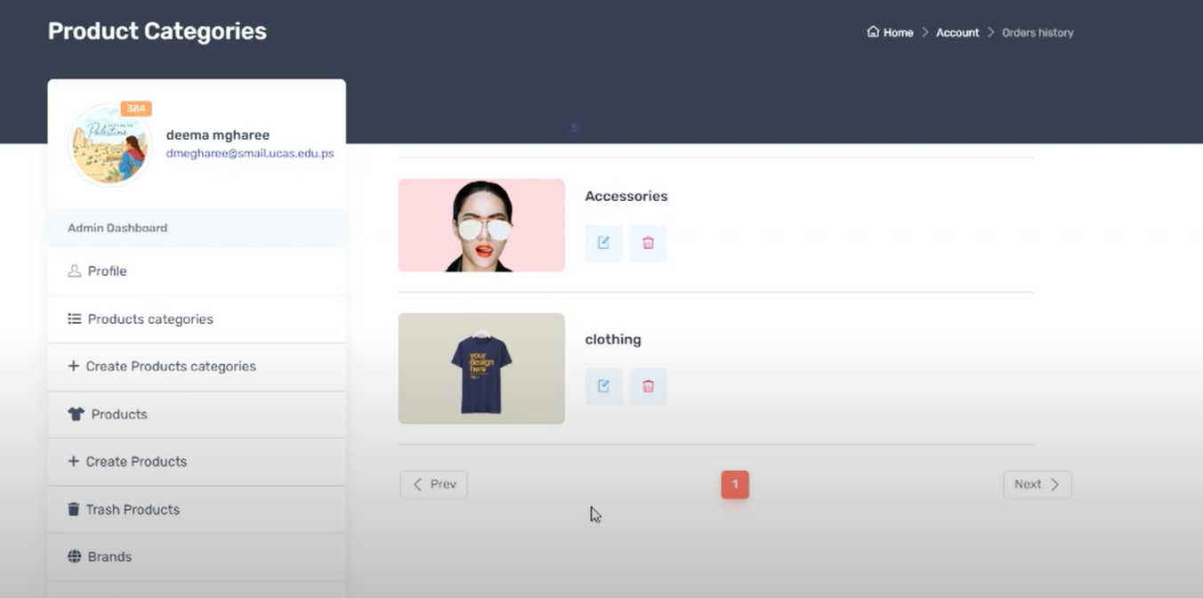Click the Accessories category image thumbnail
1203x598 pixels.
(481, 225)
